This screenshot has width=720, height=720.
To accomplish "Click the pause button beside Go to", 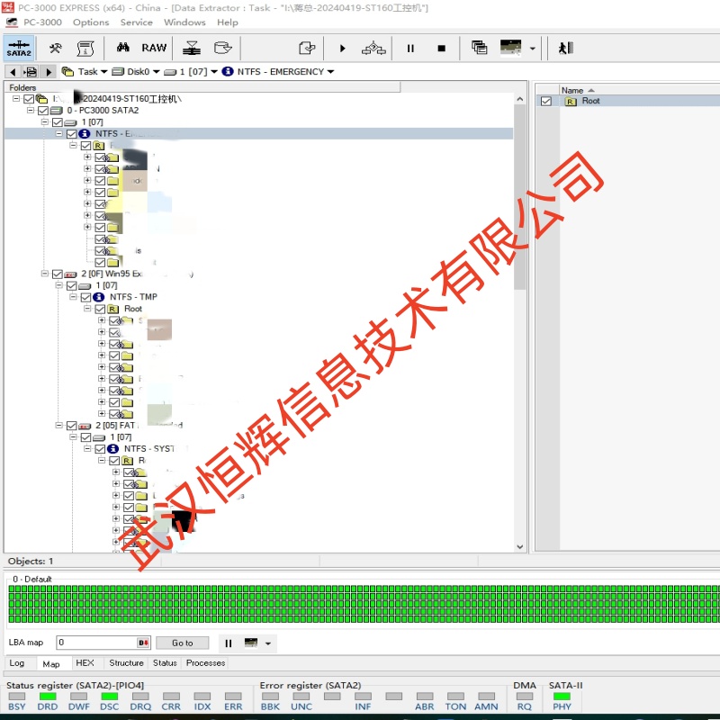I will pyautogui.click(x=229, y=643).
